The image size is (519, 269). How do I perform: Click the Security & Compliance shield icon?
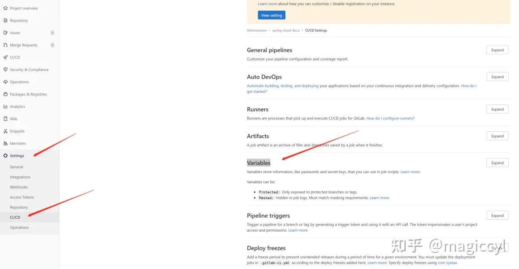pos(6,70)
